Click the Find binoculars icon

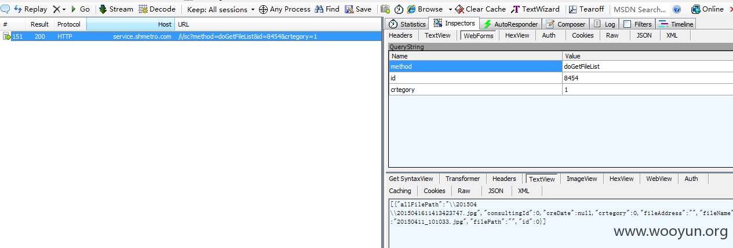(320, 9)
